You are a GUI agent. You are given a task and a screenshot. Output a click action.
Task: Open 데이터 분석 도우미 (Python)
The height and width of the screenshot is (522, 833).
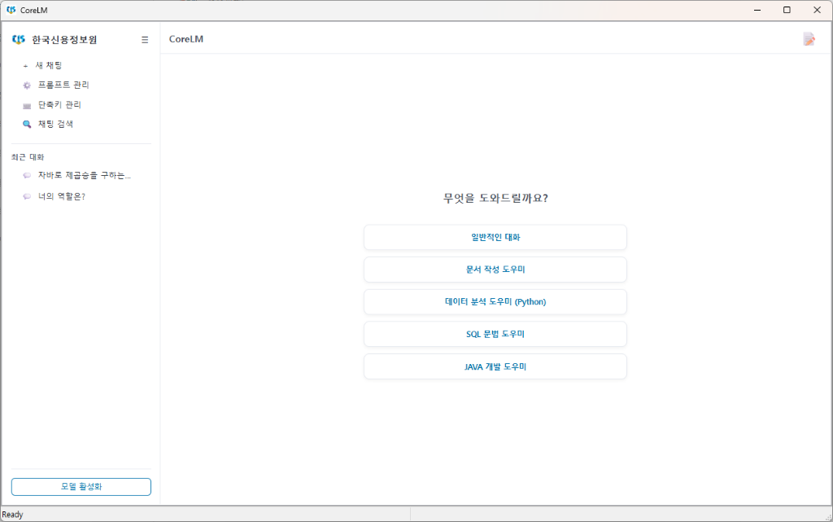(x=495, y=301)
